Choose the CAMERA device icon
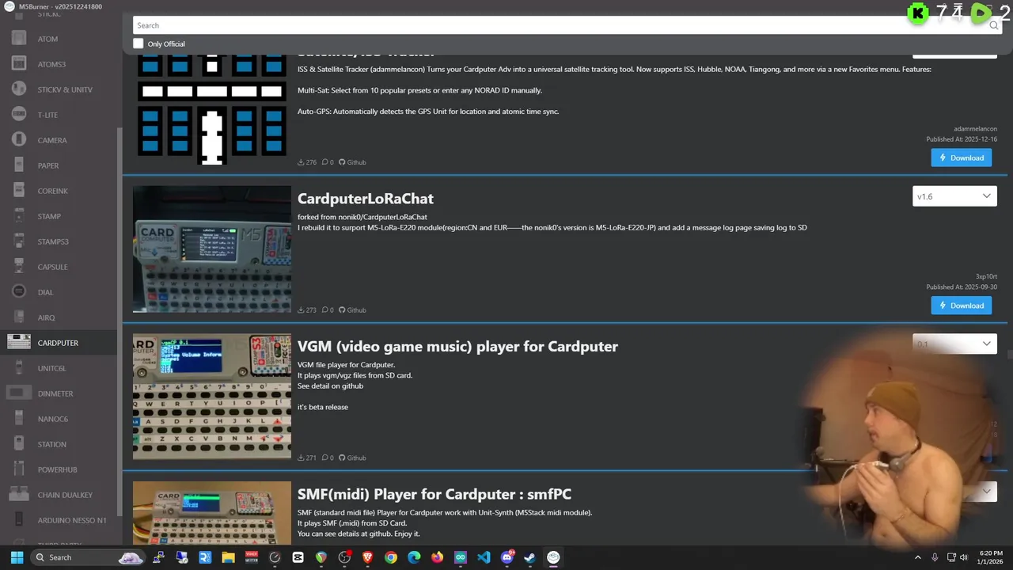This screenshot has height=570, width=1013. [x=19, y=140]
